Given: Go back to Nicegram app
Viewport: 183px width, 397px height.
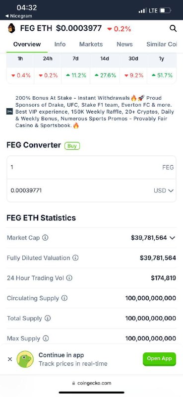Looking at the screenshot, I should [x=19, y=16].
